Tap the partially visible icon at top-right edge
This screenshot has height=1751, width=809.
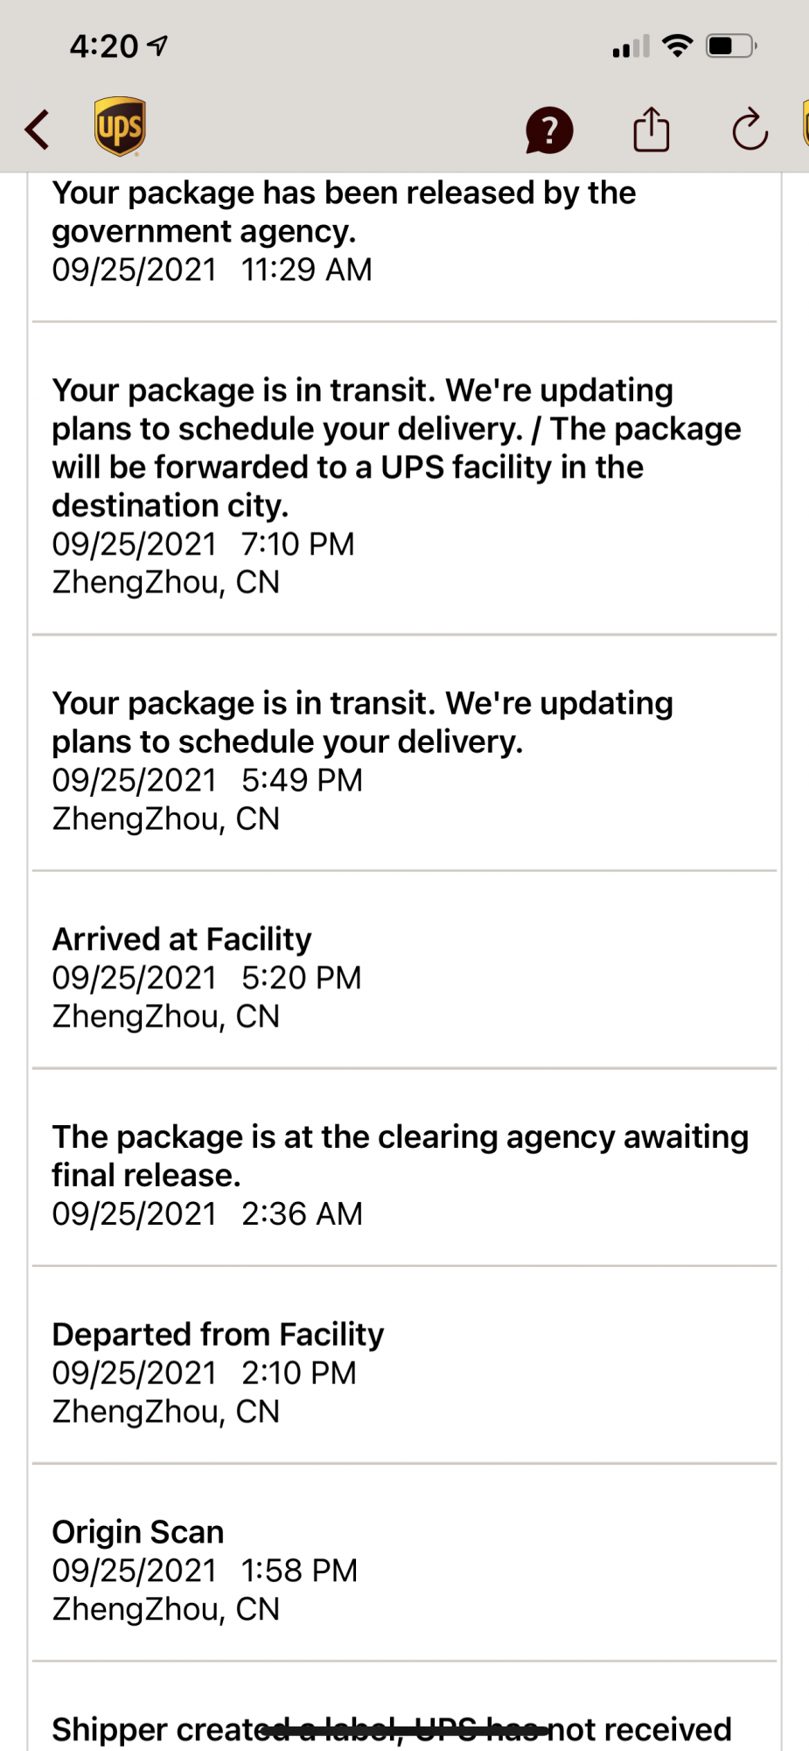tap(805, 124)
